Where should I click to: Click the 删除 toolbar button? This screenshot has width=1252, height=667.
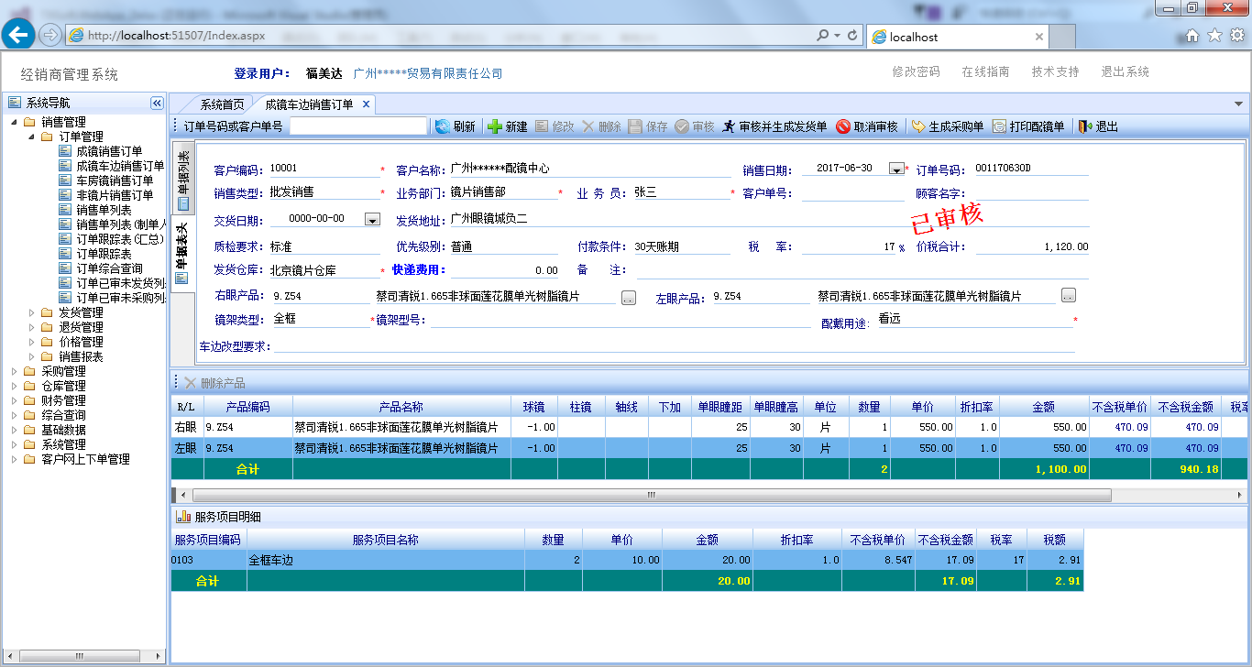click(x=601, y=126)
